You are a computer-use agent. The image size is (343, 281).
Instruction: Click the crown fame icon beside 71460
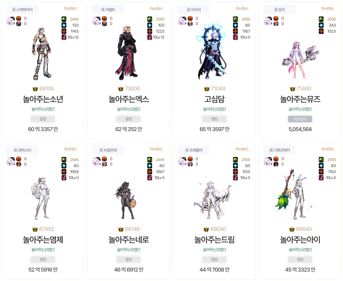point(293,89)
